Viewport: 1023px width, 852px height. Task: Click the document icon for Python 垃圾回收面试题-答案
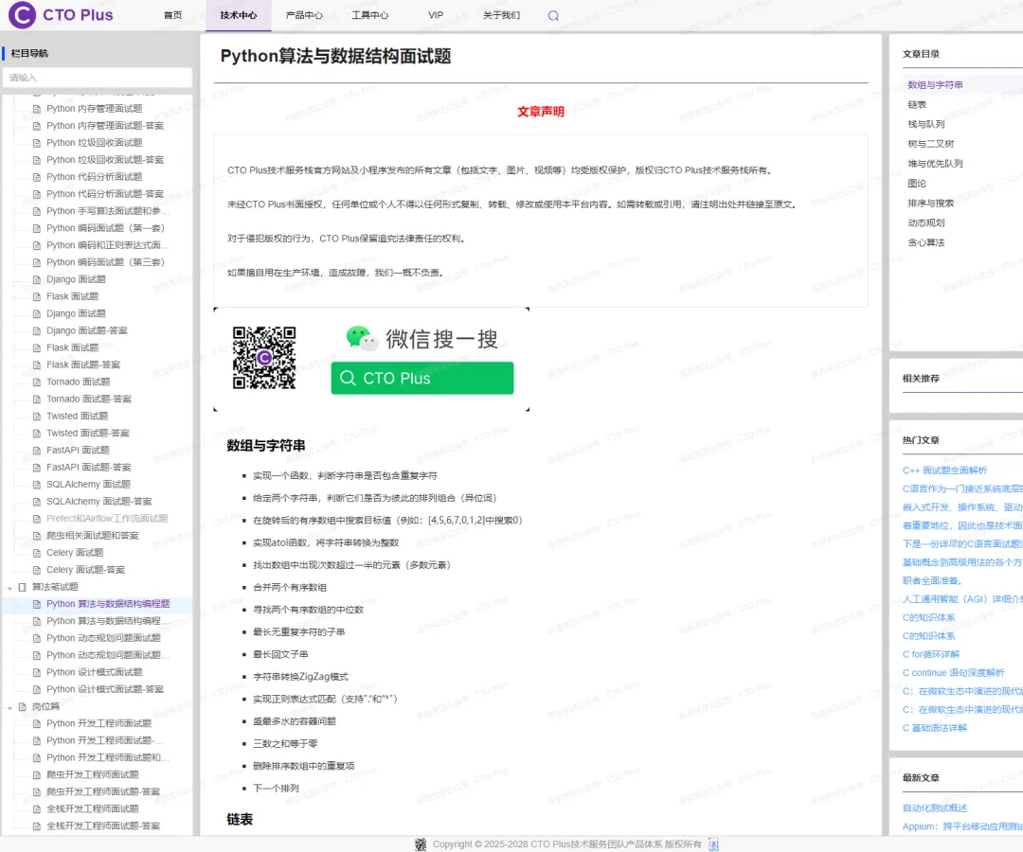pos(37,160)
